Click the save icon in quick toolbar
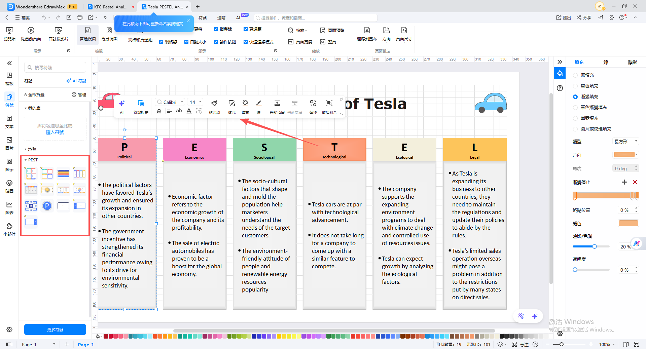646x349 pixels. point(69,17)
